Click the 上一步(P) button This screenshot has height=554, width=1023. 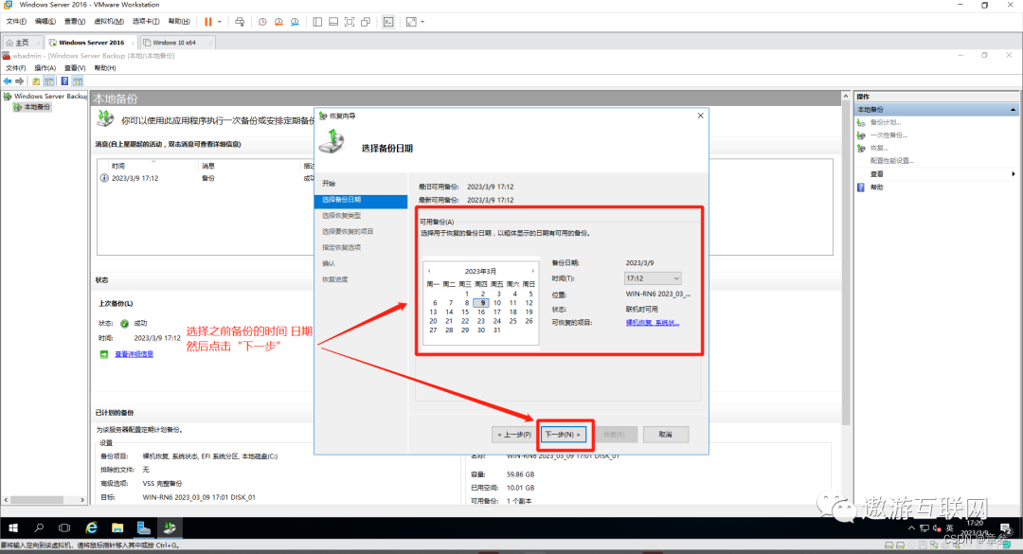(514, 435)
